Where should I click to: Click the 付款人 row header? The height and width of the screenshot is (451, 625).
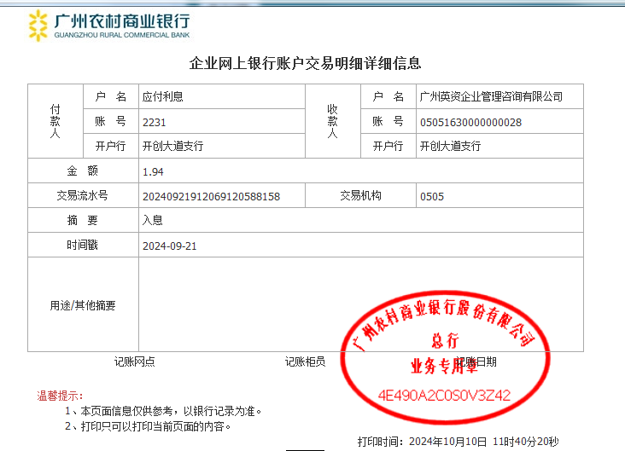tap(55, 121)
